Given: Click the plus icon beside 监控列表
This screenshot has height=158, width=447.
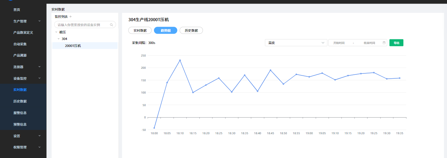Looking at the screenshot, I should tap(70, 17).
